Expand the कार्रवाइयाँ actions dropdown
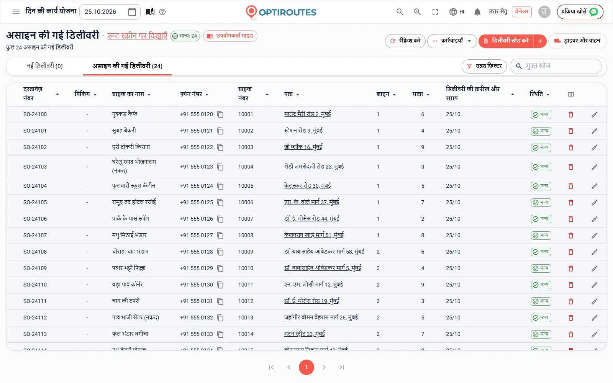The image size is (613, 383). point(452,41)
